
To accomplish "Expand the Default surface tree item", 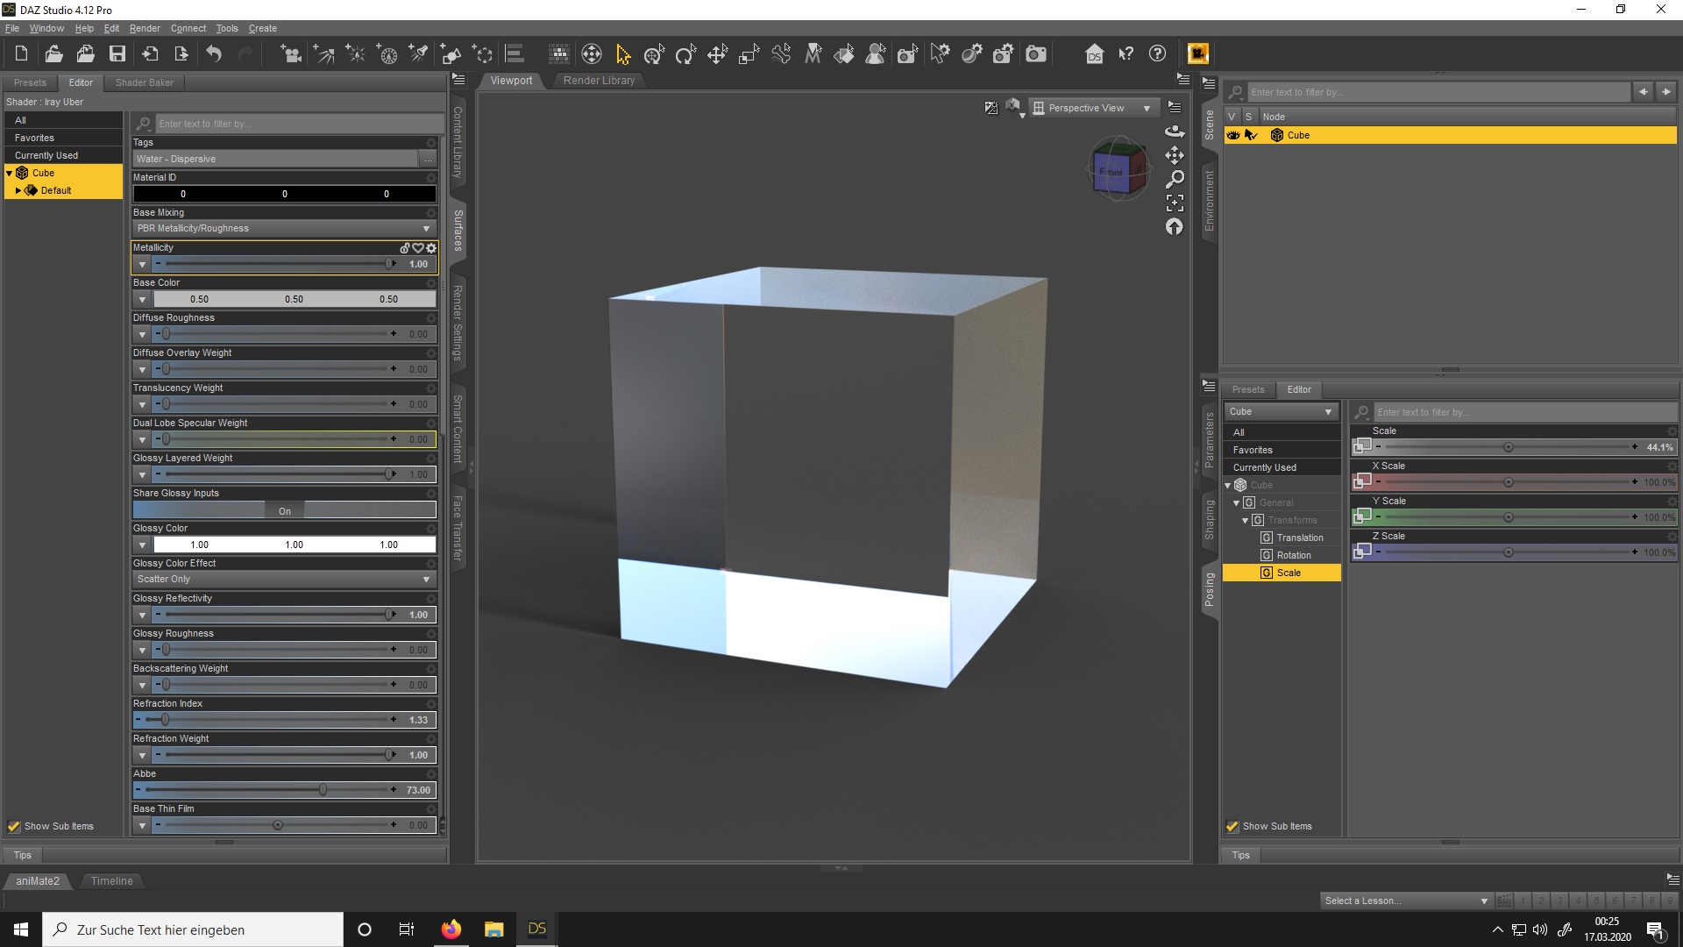I will 18,190.
